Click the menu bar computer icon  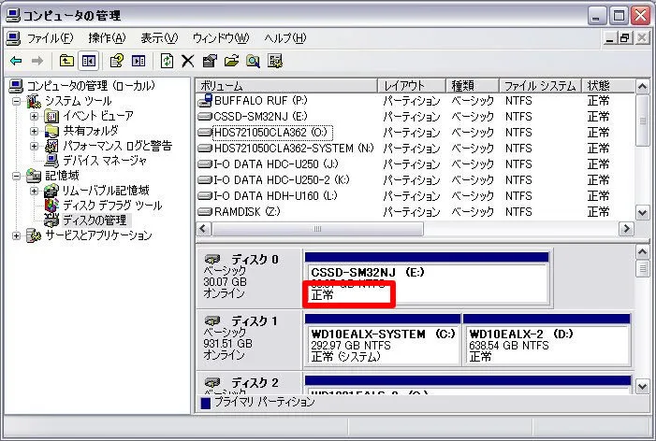pyautogui.click(x=13, y=38)
